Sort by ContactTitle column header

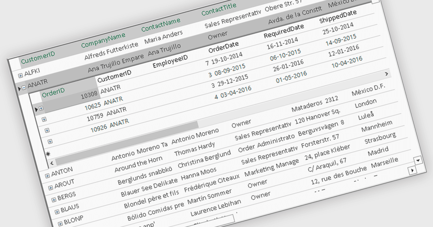pyautogui.click(x=219, y=9)
